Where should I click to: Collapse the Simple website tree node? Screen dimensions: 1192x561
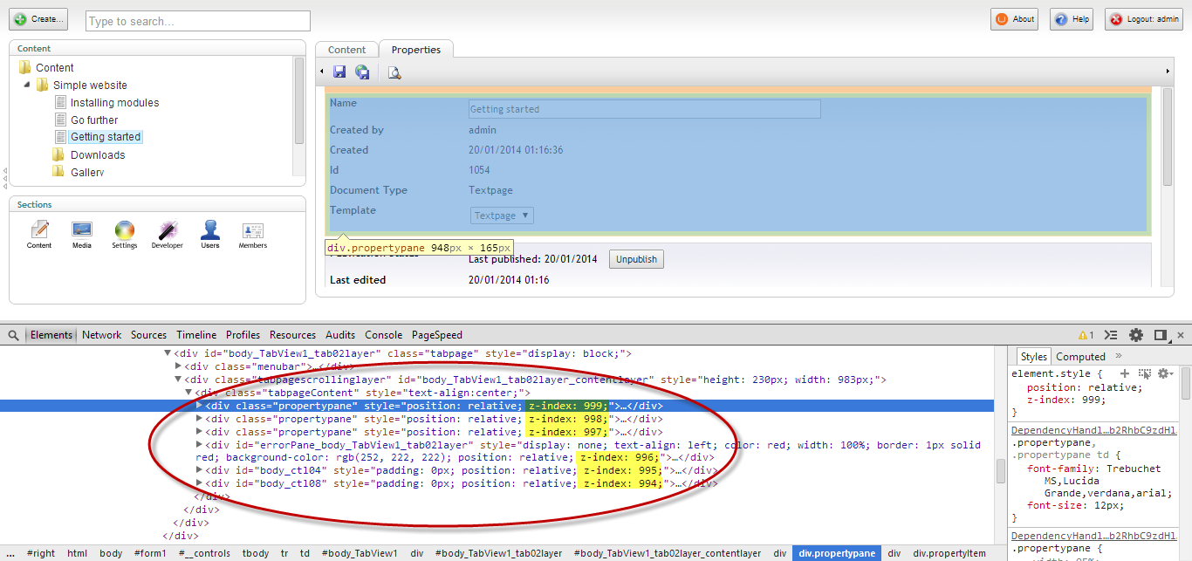click(26, 86)
